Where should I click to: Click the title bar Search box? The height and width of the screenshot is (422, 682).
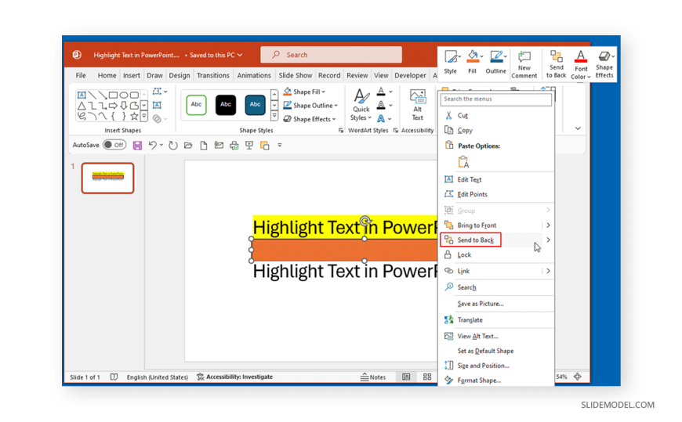331,55
